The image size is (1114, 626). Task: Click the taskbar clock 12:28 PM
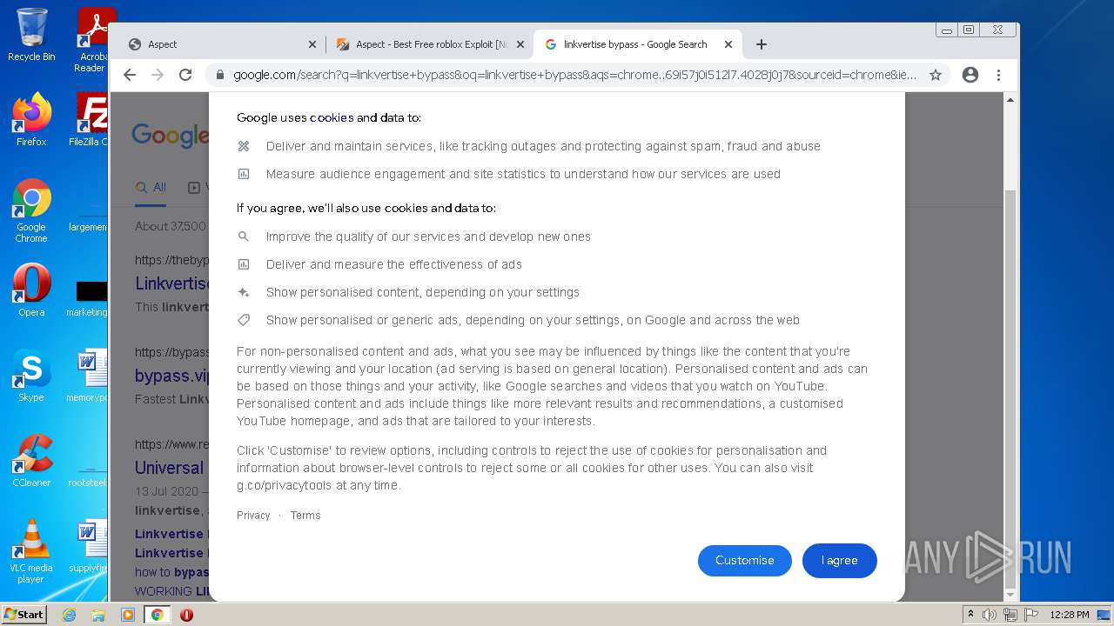[1070, 615]
